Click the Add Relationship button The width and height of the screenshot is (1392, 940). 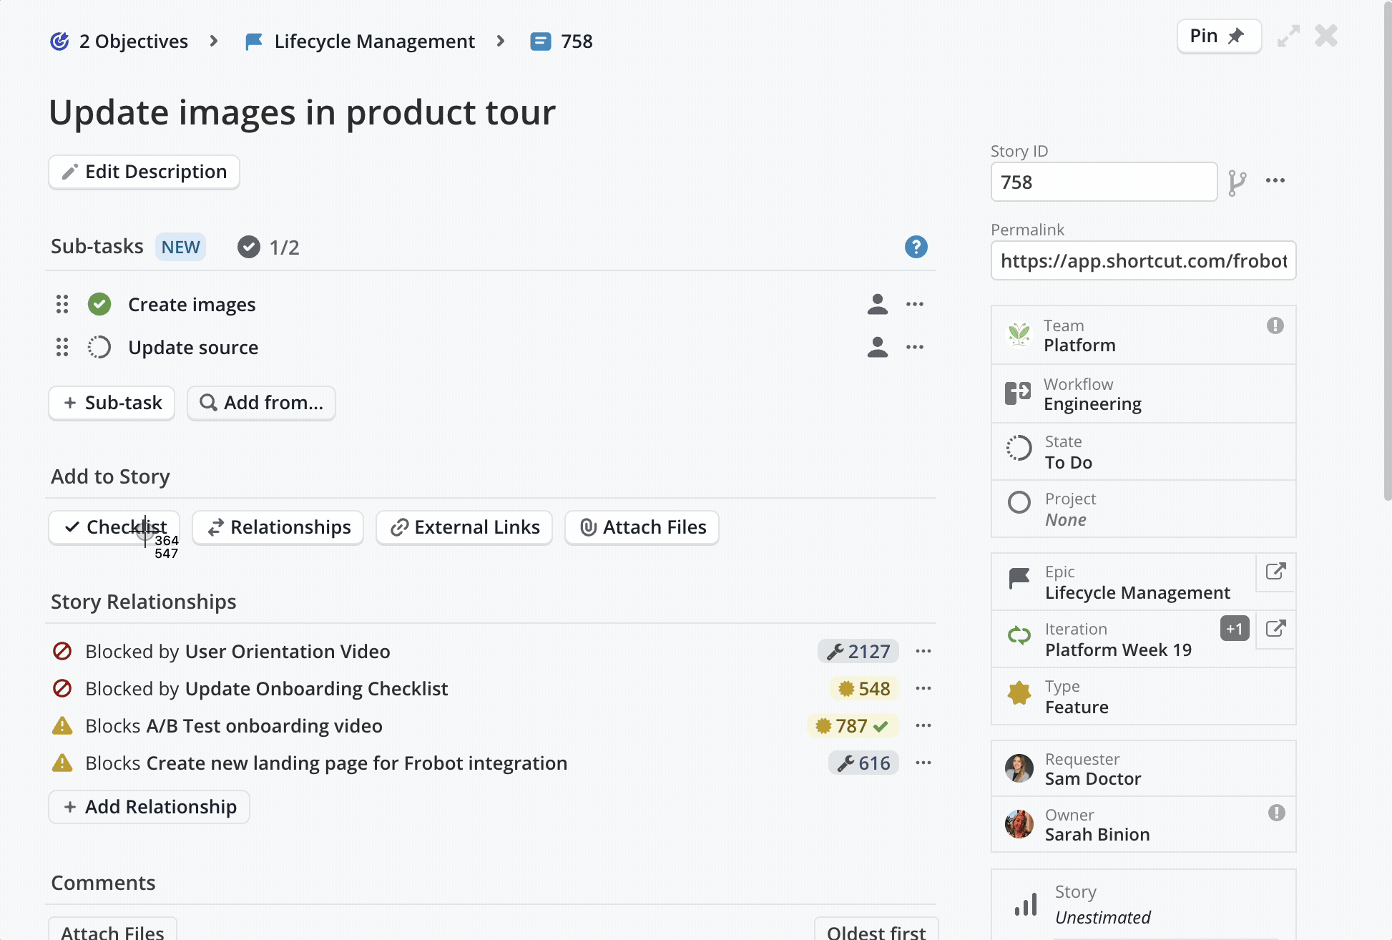click(x=149, y=807)
